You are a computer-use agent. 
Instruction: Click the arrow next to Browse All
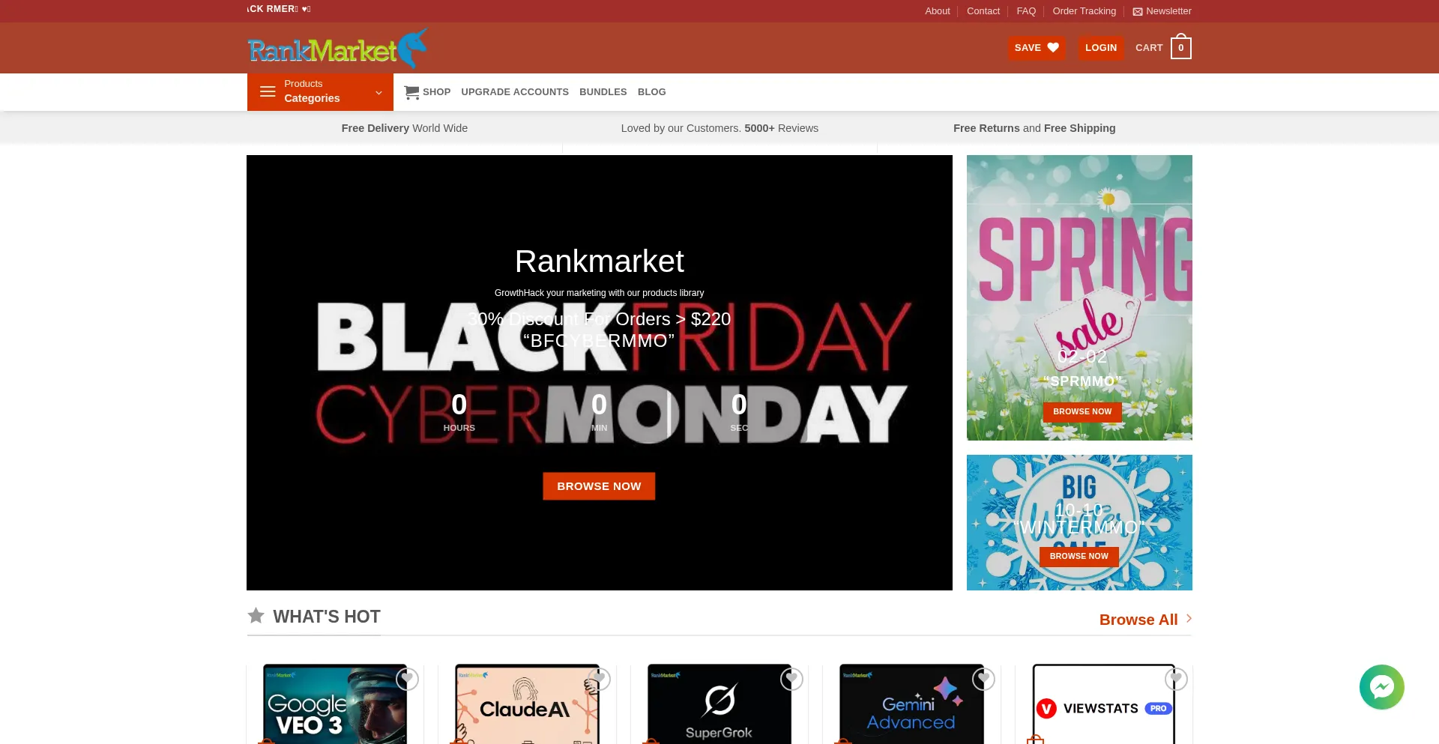[x=1189, y=619]
